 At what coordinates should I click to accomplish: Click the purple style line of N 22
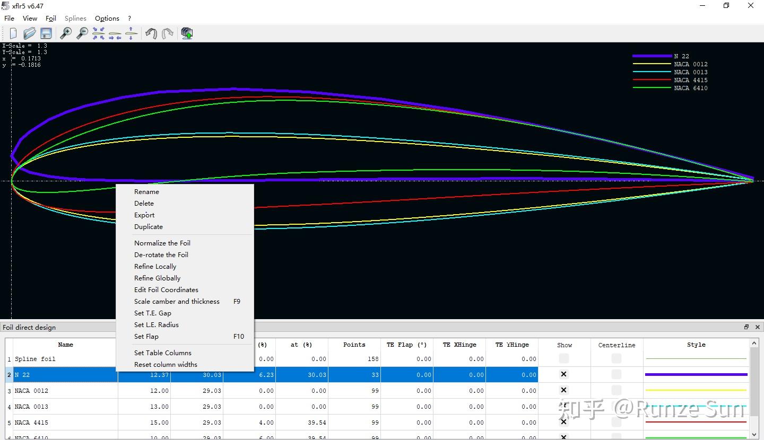pos(696,374)
